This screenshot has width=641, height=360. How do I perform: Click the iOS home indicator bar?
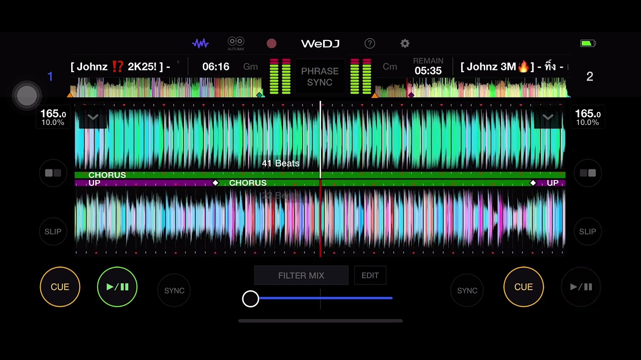320,321
